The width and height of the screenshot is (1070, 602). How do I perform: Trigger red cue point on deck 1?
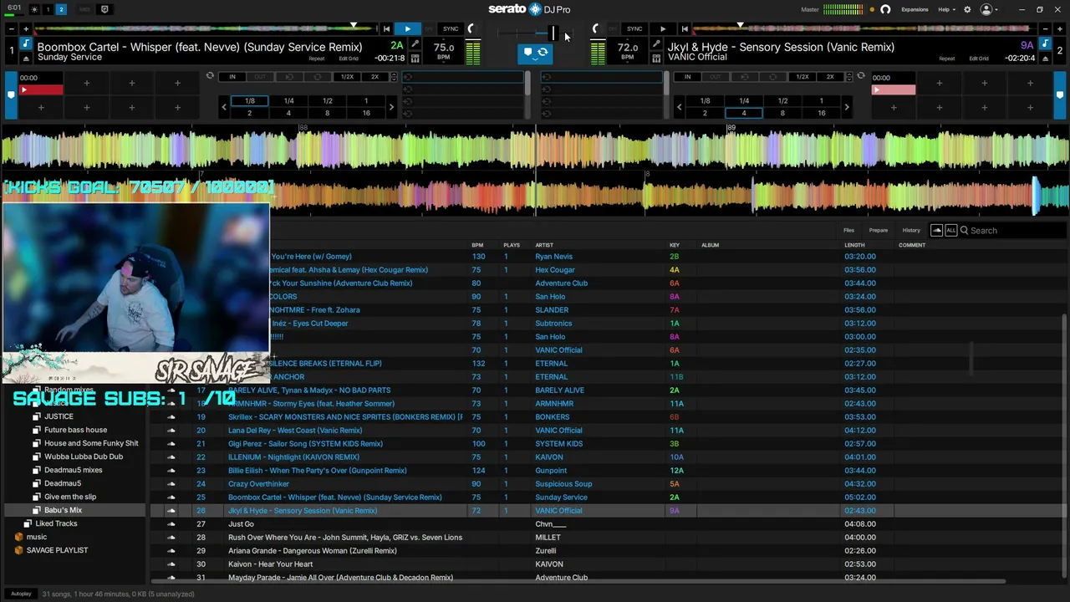(41, 89)
